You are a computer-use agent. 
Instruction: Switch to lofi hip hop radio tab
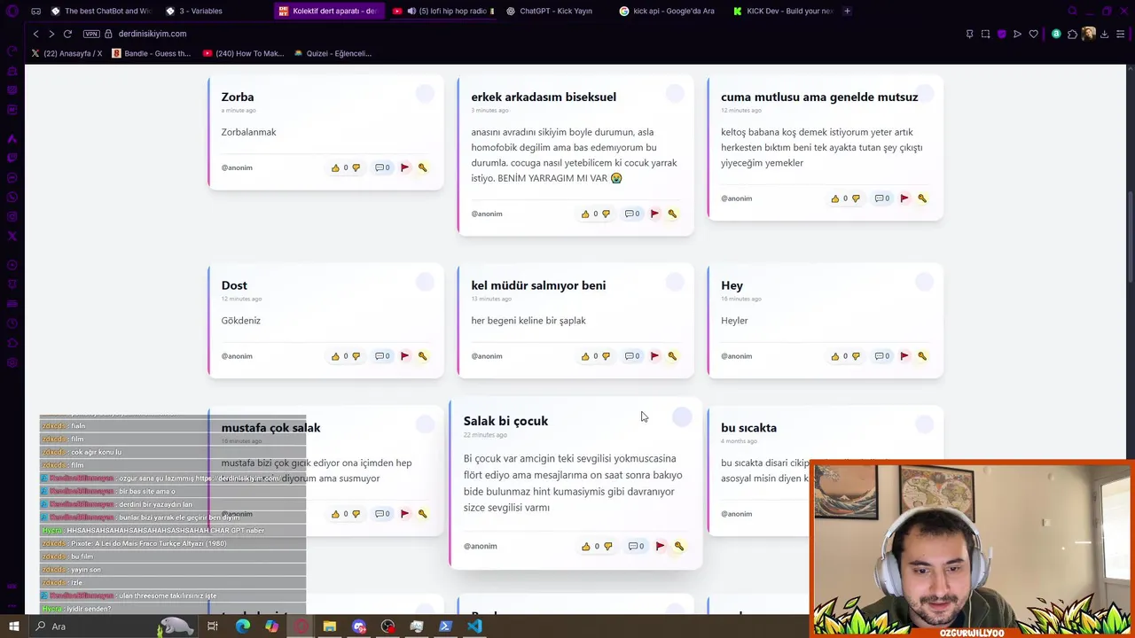443,11
